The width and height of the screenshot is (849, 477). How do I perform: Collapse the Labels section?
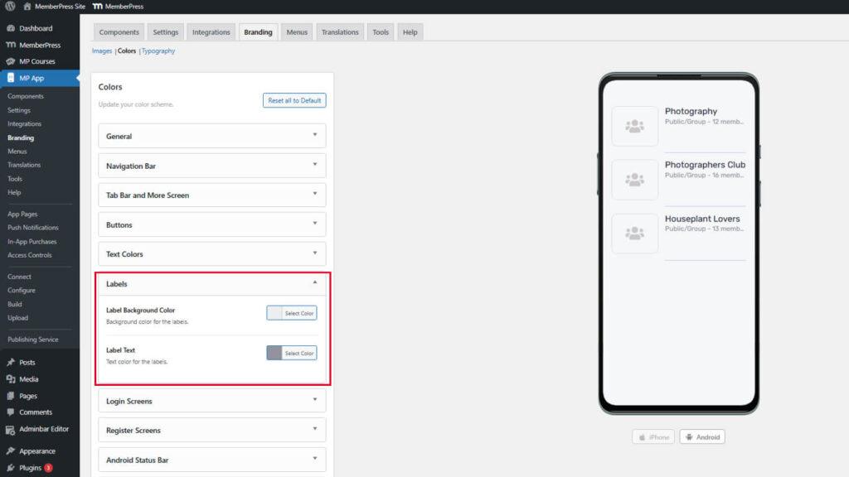click(x=314, y=283)
